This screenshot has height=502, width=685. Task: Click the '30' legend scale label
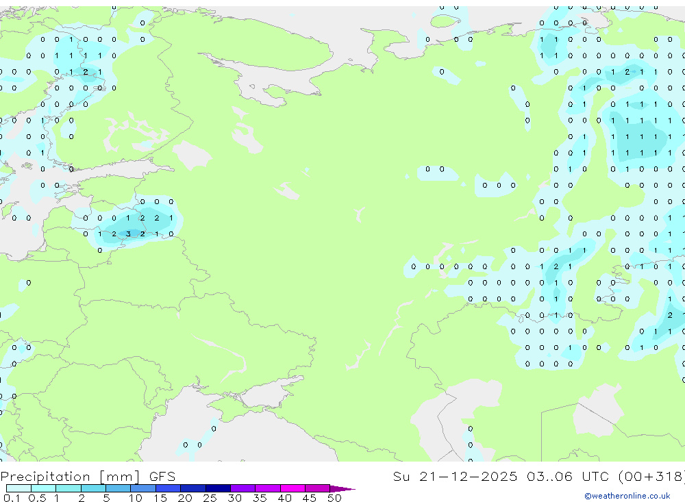[x=234, y=498]
